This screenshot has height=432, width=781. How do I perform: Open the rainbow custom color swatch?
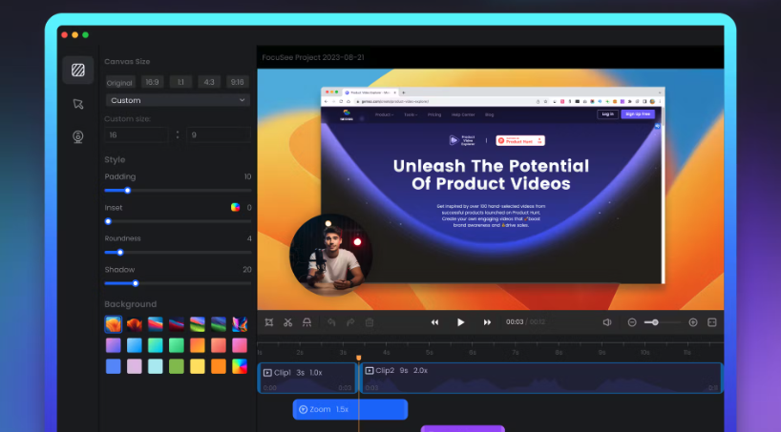(240, 366)
